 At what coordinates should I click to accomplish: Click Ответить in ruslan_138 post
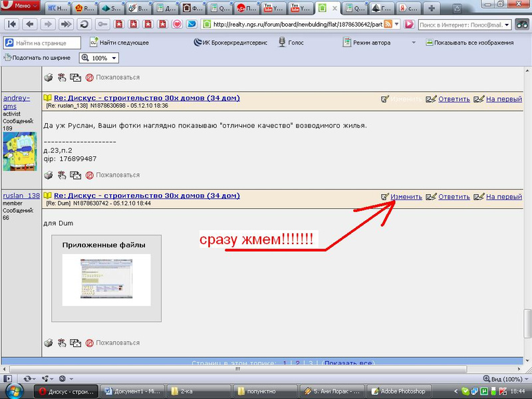click(x=454, y=197)
